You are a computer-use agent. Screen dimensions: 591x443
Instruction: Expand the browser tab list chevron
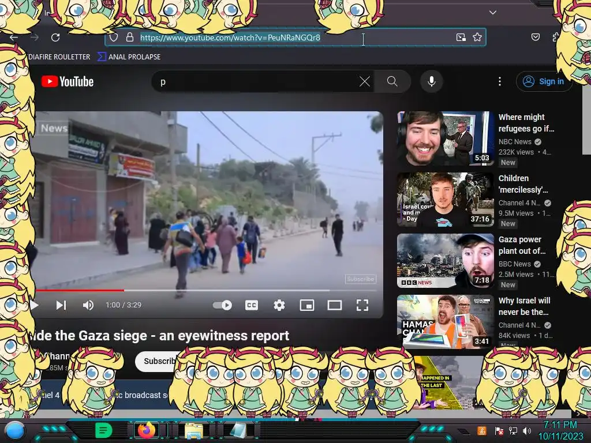coord(493,13)
